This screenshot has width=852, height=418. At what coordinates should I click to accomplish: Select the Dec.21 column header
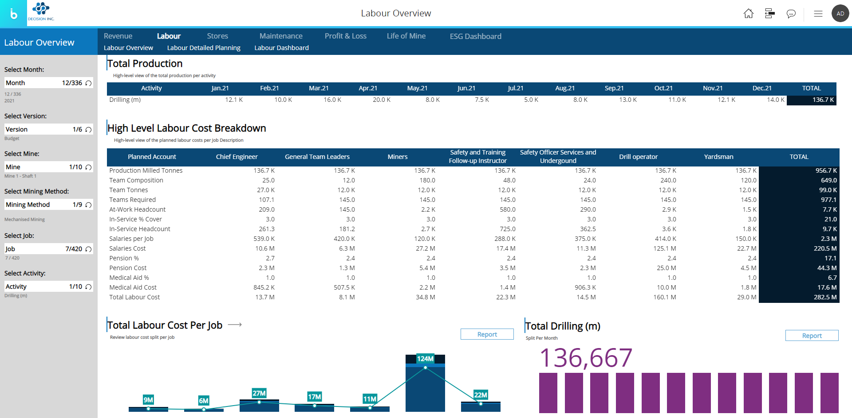point(762,88)
